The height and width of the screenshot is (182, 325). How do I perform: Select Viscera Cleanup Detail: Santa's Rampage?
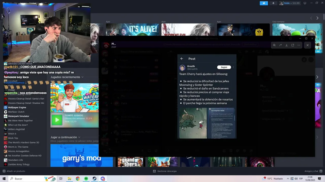tap(26, 99)
